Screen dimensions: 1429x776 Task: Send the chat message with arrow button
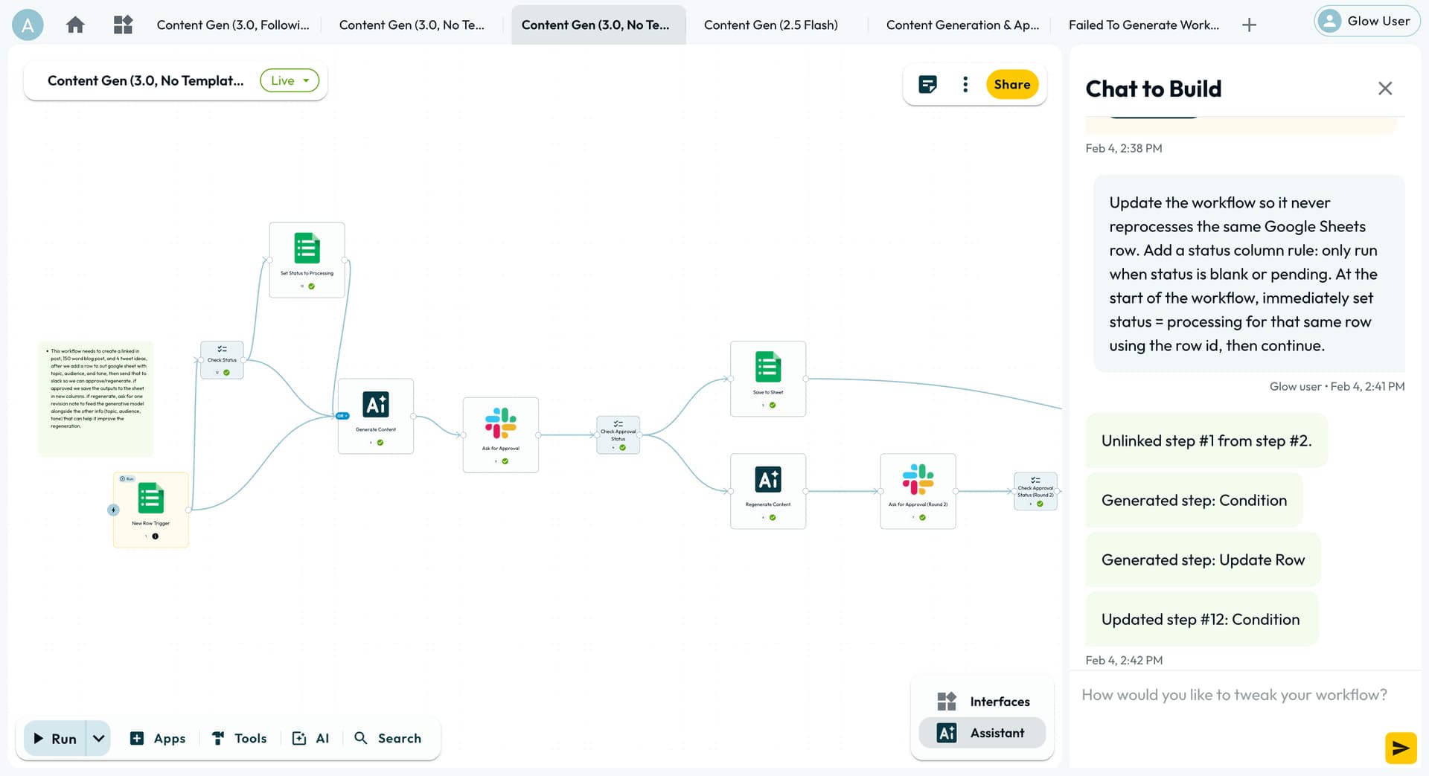pos(1400,748)
